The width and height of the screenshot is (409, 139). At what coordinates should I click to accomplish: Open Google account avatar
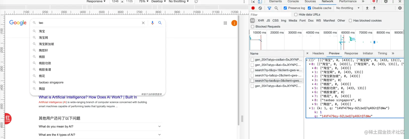pyautogui.click(x=234, y=23)
